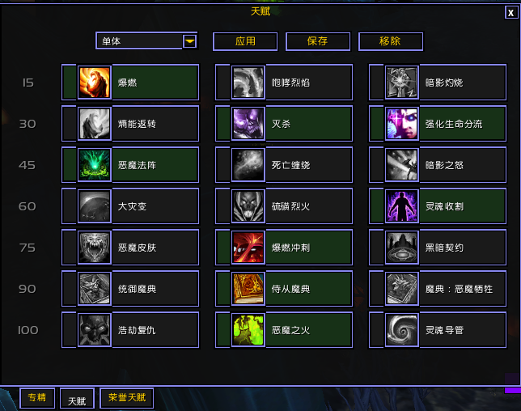Open the 单体 profile dropdown arrow

point(190,41)
